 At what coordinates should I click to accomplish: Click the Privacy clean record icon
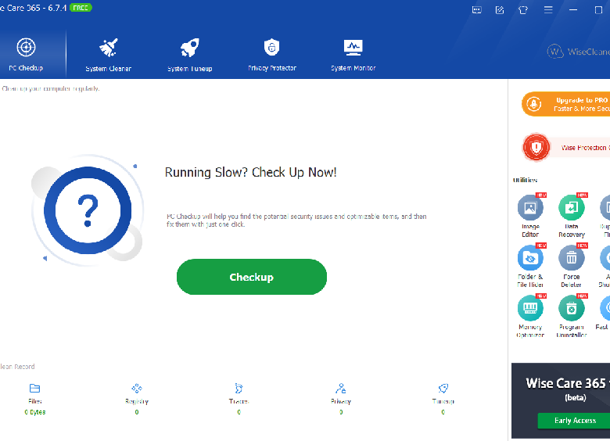[x=341, y=388]
